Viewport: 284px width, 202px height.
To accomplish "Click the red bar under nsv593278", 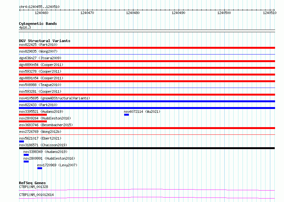I will click(x=147, y=75).
